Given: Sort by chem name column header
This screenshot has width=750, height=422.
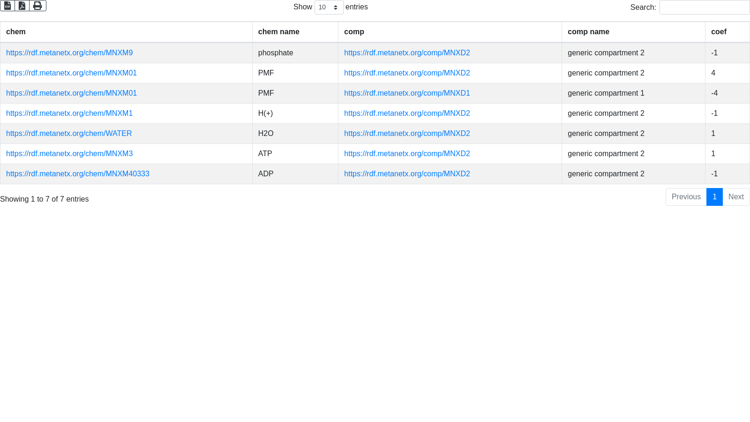Looking at the screenshot, I should (278, 32).
